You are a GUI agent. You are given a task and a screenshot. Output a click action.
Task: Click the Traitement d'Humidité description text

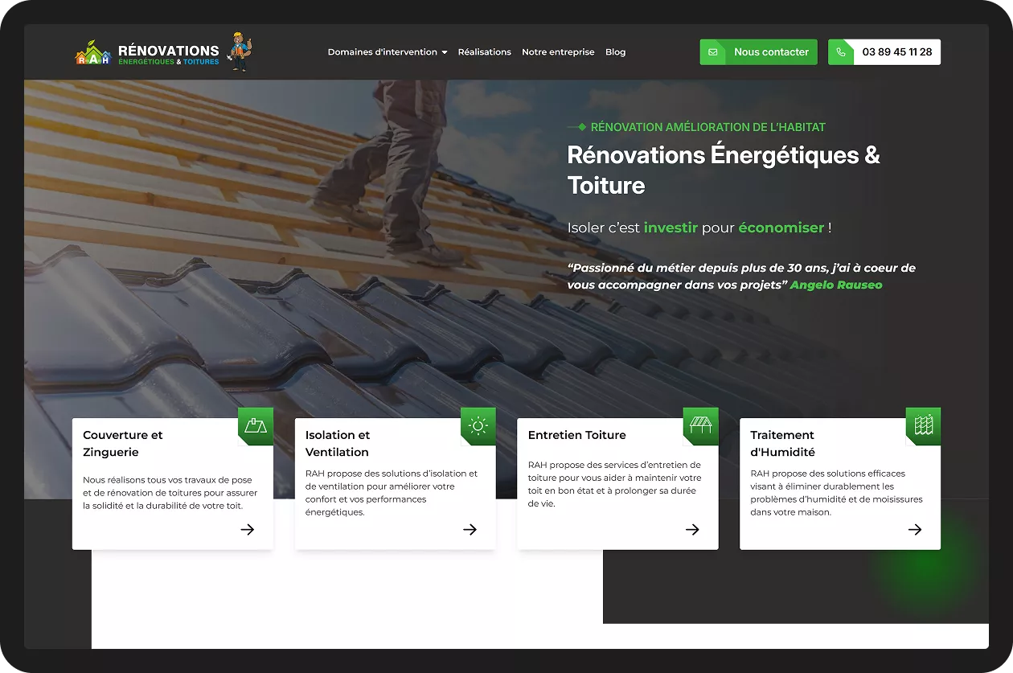pyautogui.click(x=837, y=493)
